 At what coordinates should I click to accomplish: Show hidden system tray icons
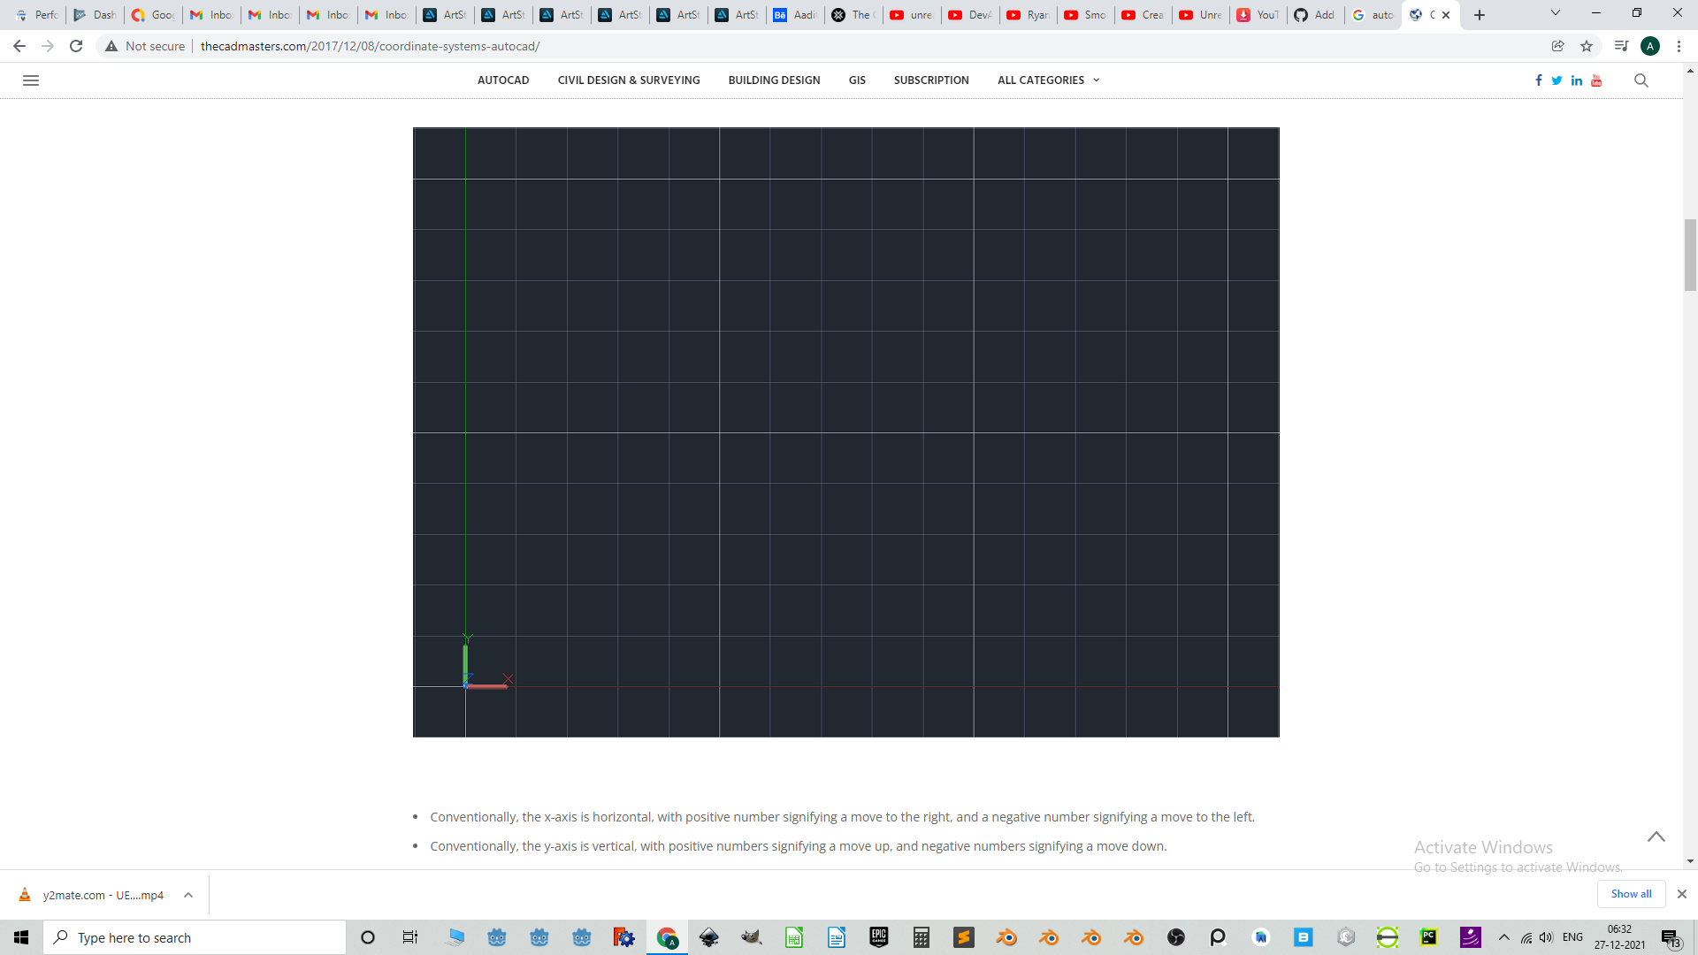pyautogui.click(x=1503, y=936)
